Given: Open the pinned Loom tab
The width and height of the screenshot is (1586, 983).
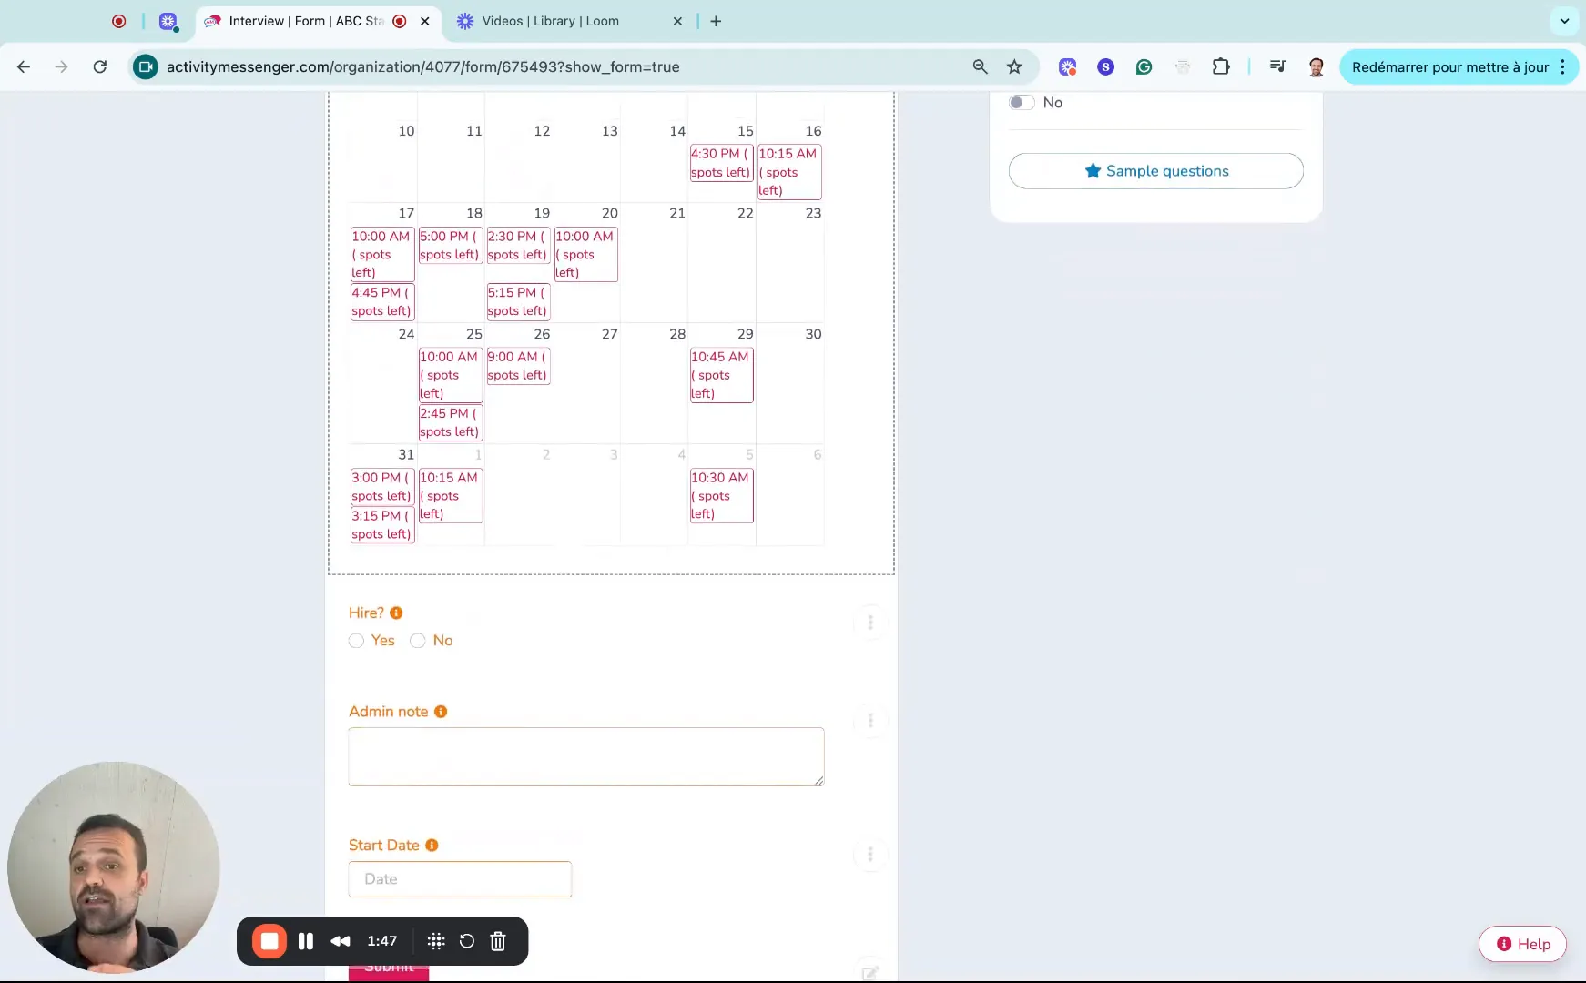Looking at the screenshot, I should click(x=168, y=21).
